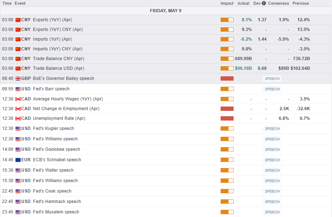
Task: Click the Impact column header
Action: pos(227,3)
